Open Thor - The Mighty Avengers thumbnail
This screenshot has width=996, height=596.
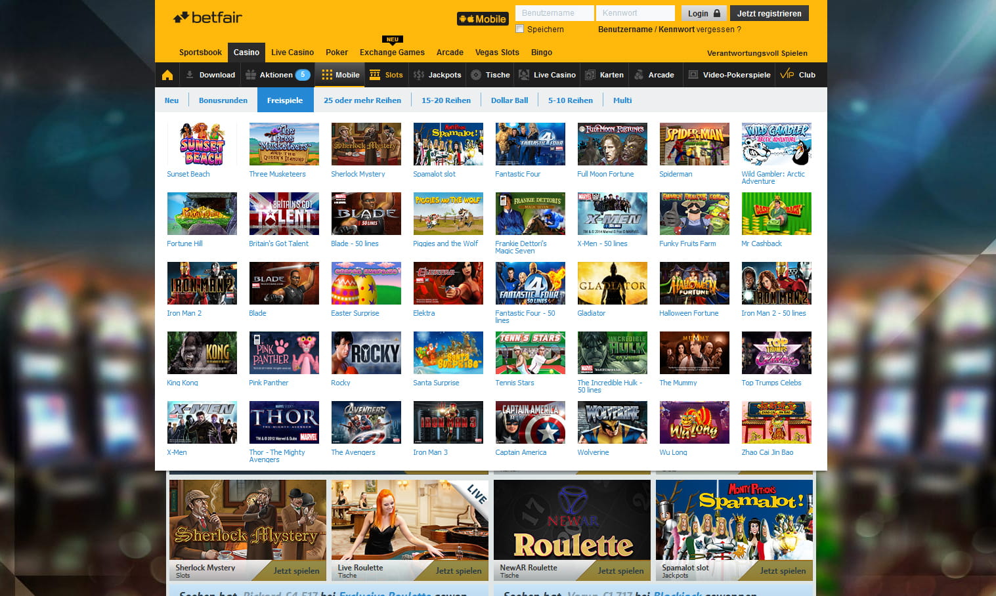click(284, 422)
